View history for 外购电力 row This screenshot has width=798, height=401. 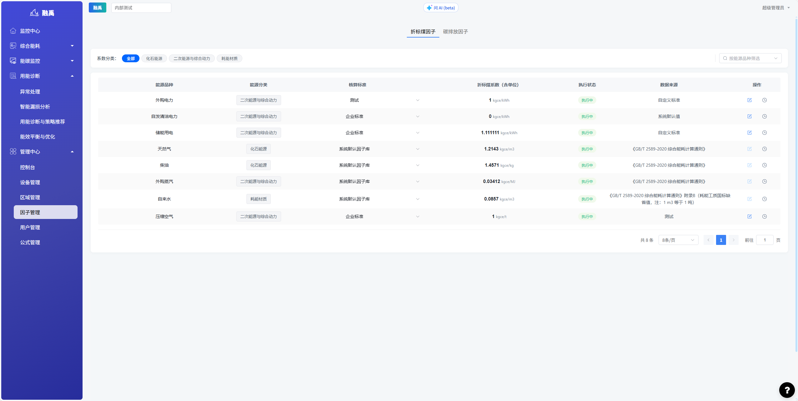(764, 100)
